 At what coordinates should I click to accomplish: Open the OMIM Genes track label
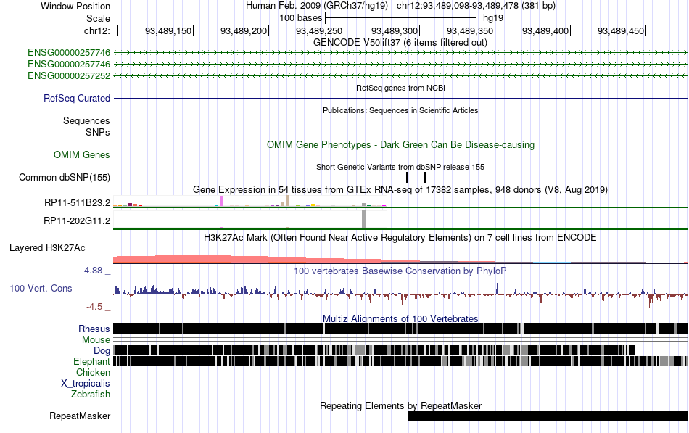tap(82, 154)
